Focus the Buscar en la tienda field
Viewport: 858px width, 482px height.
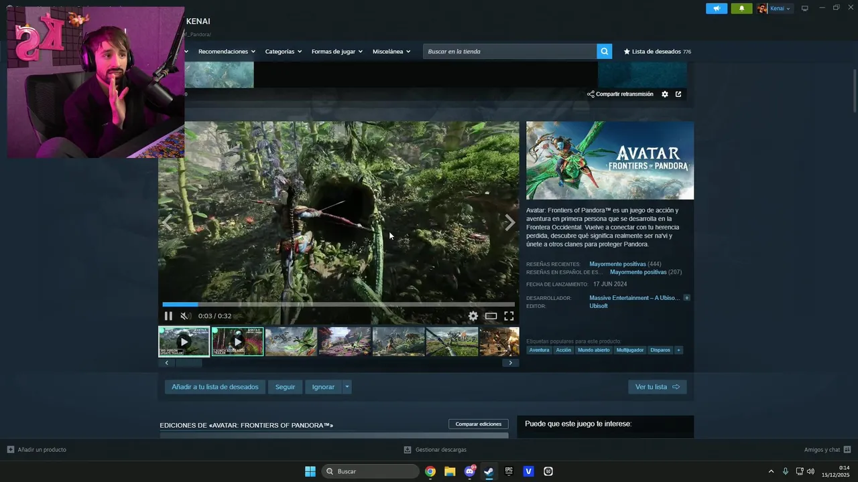tap(510, 52)
